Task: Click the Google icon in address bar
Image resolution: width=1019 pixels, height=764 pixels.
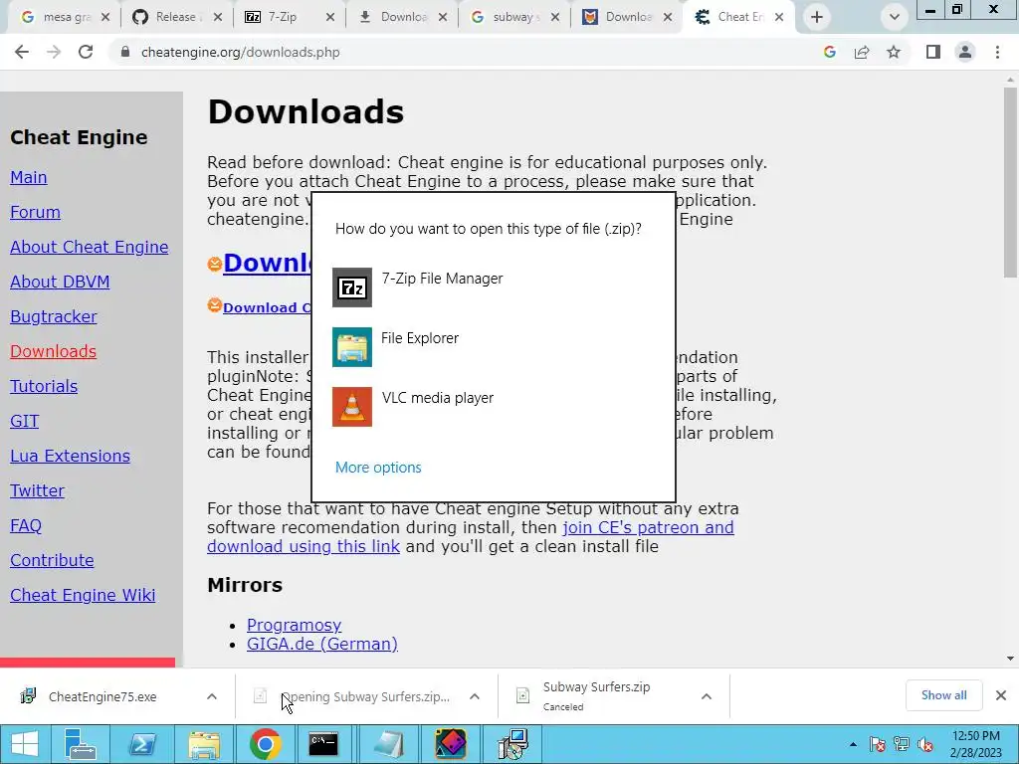Action: [829, 52]
